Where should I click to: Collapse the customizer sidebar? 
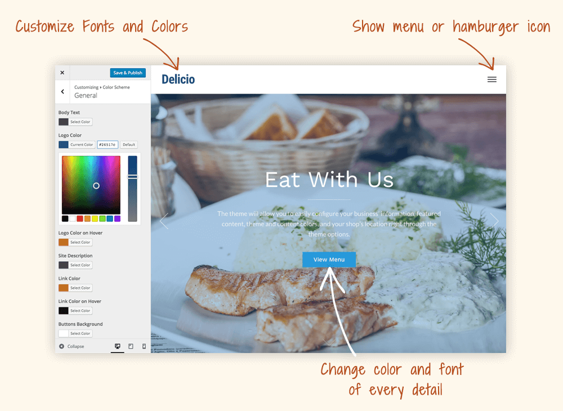click(72, 346)
